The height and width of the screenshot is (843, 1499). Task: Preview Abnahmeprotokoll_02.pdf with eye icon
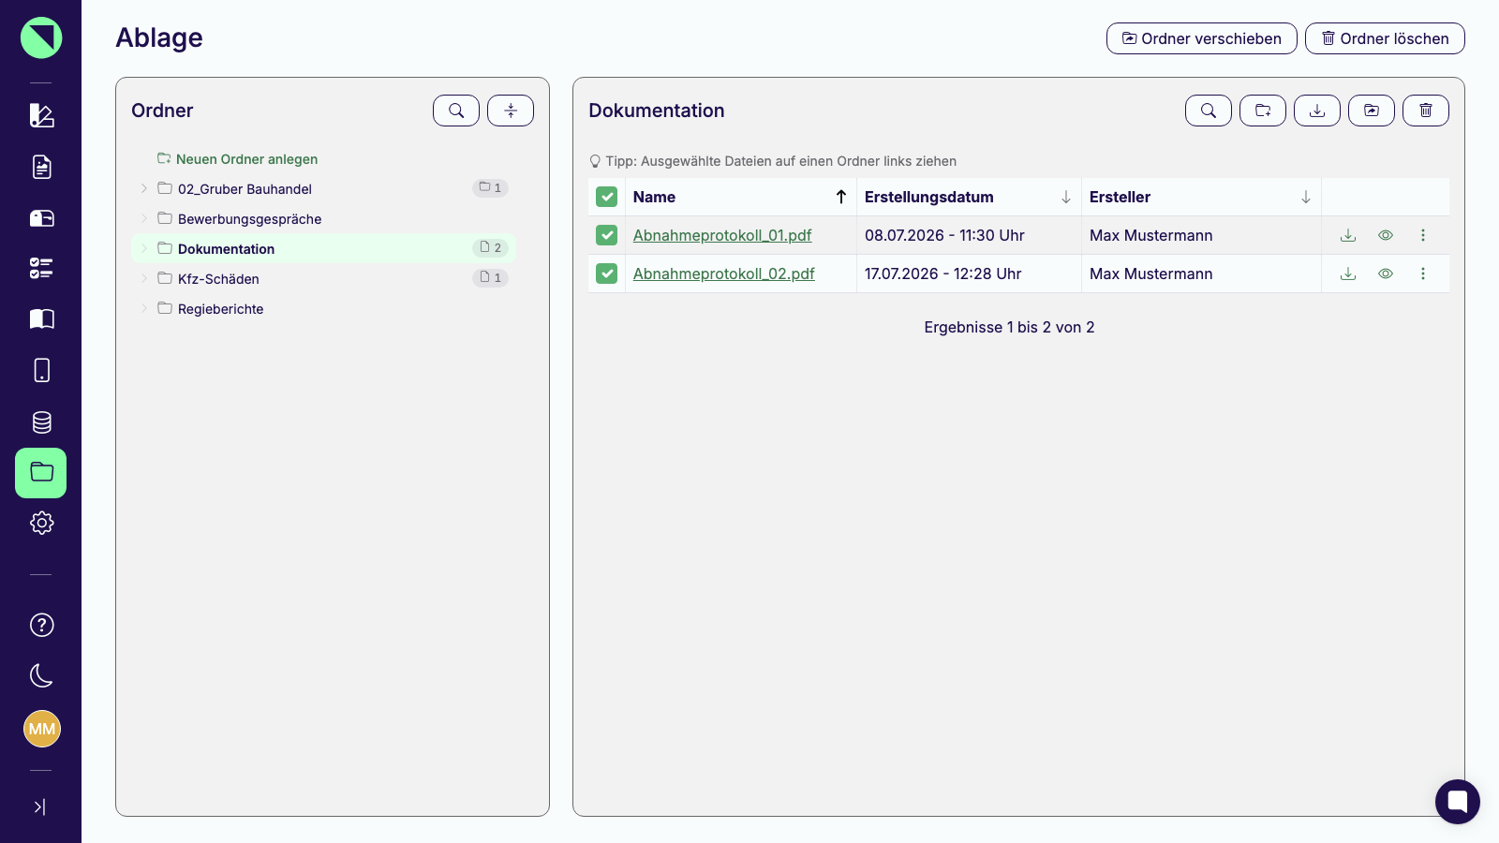coord(1386,274)
